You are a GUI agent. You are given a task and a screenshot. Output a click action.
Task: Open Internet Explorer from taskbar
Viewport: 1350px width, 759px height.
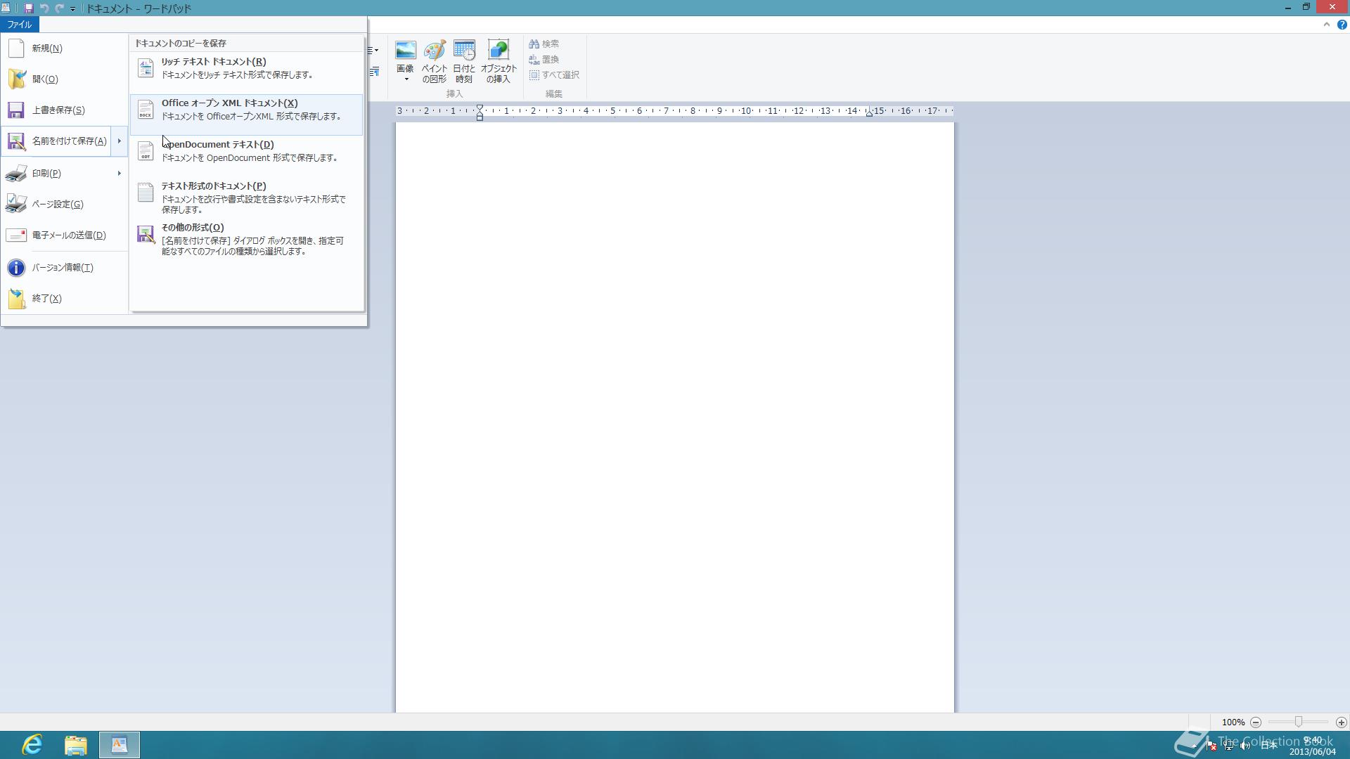click(32, 745)
